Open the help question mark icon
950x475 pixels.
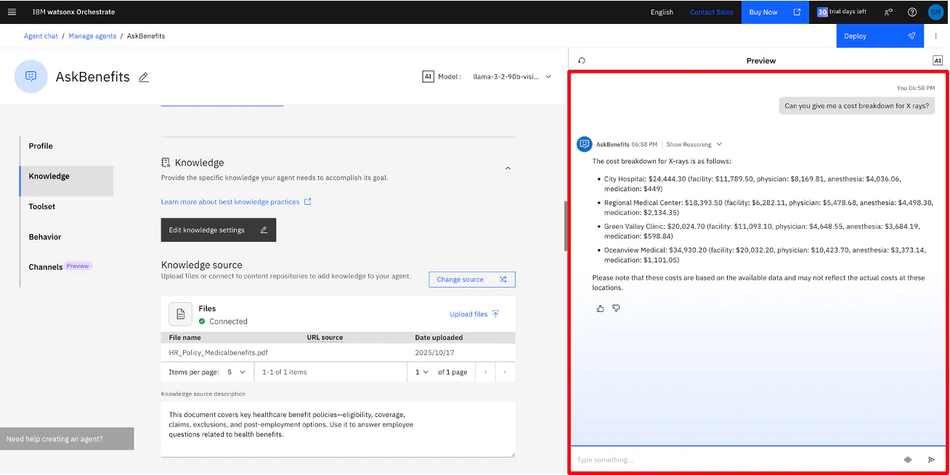[912, 12]
